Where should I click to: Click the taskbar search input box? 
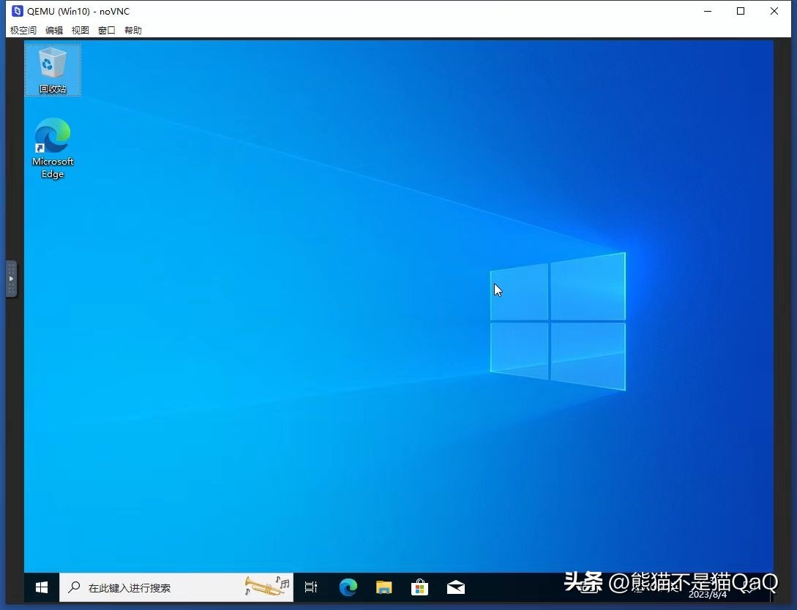point(161,588)
